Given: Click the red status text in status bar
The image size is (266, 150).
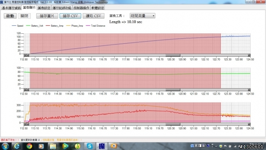Looking at the screenshot, I should click(10, 140).
